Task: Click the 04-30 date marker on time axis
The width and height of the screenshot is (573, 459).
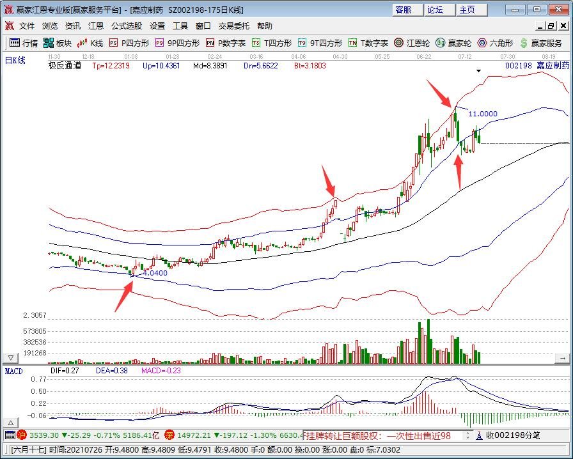Action: pyautogui.click(x=340, y=57)
